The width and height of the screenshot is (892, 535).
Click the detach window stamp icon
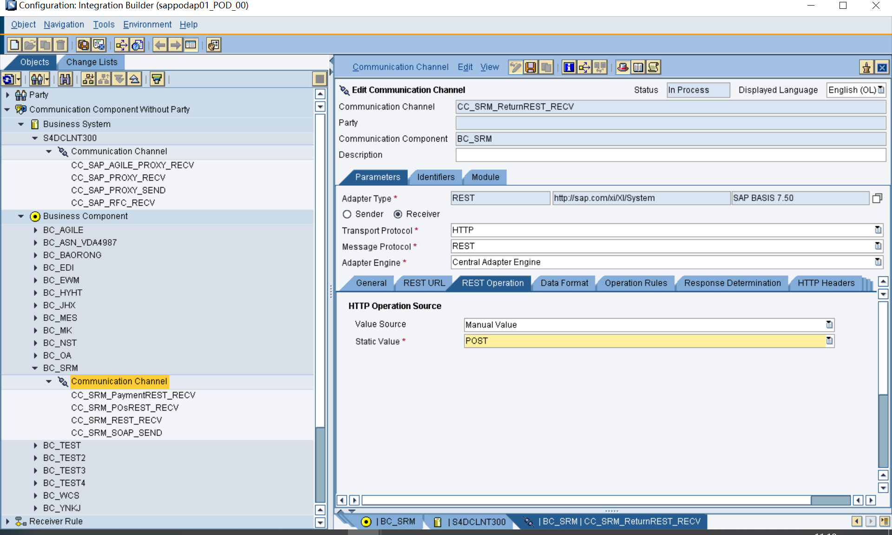866,68
